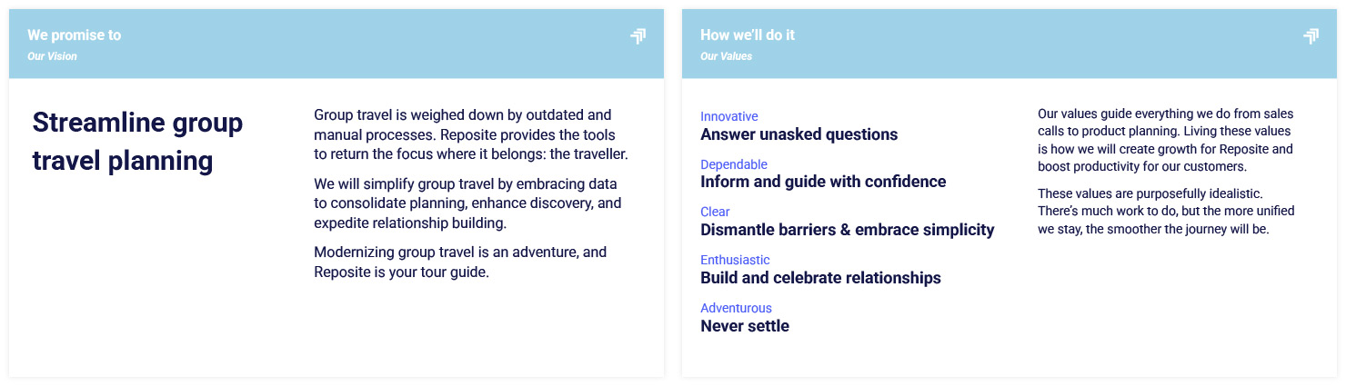Image resolution: width=1346 pixels, height=386 pixels.
Task: Select the "Answer unasked questions" heading
Action: pyautogui.click(x=799, y=134)
